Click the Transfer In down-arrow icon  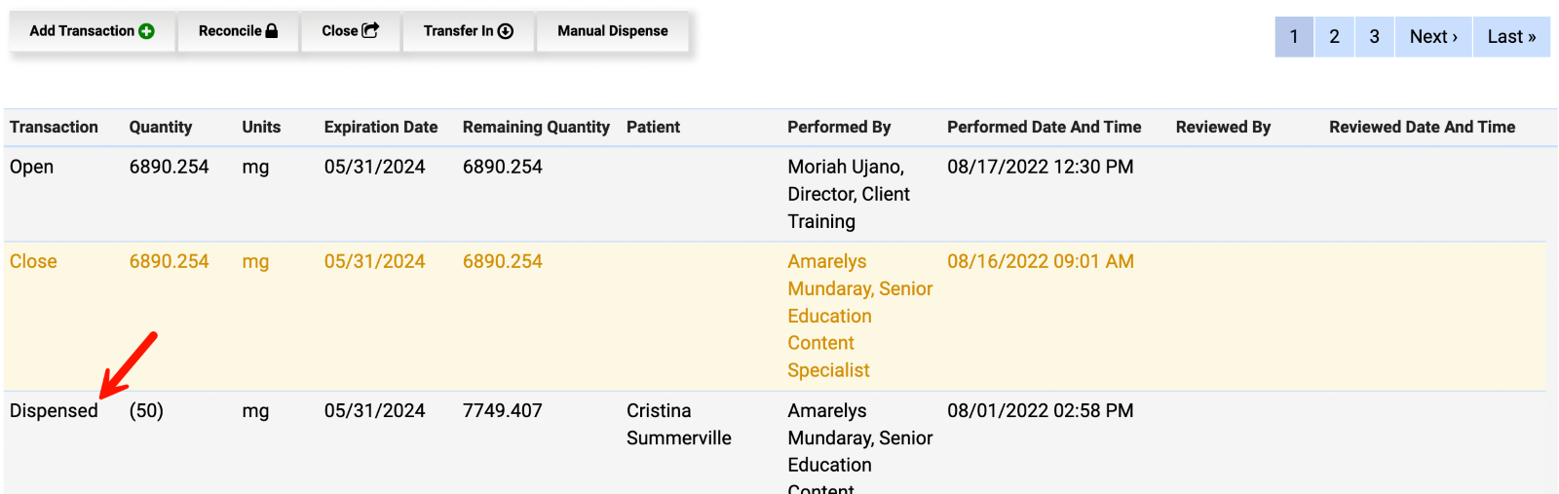click(x=505, y=31)
